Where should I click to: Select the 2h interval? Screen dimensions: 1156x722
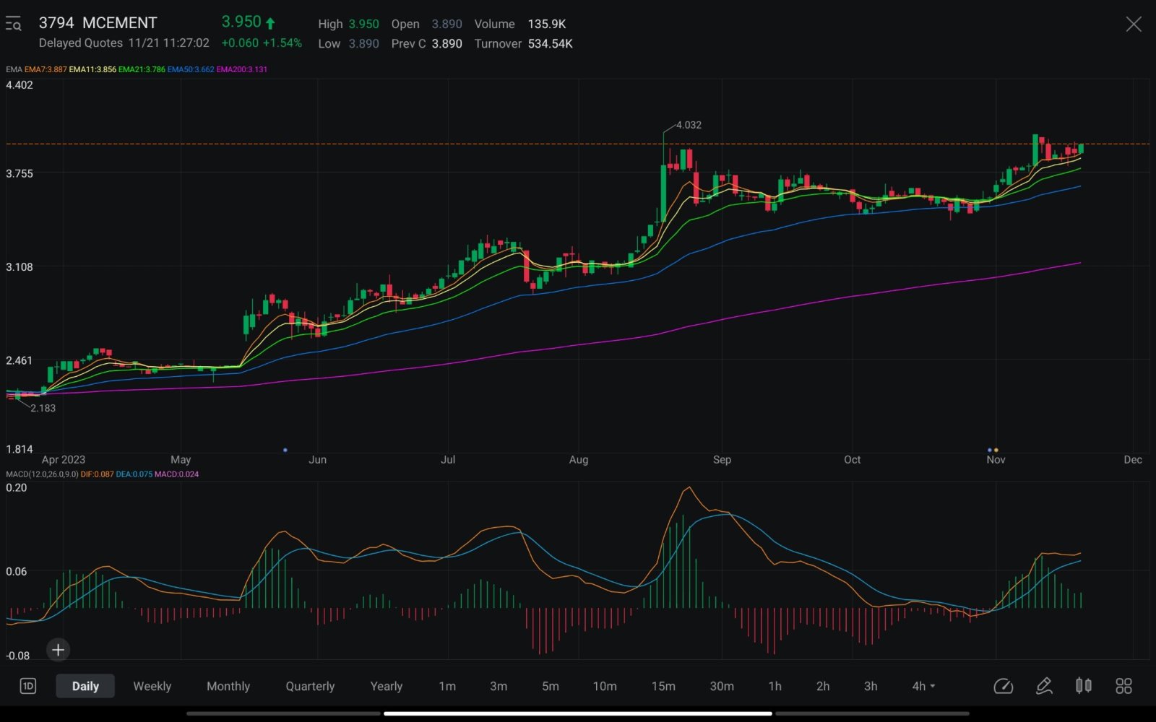[x=823, y=686]
